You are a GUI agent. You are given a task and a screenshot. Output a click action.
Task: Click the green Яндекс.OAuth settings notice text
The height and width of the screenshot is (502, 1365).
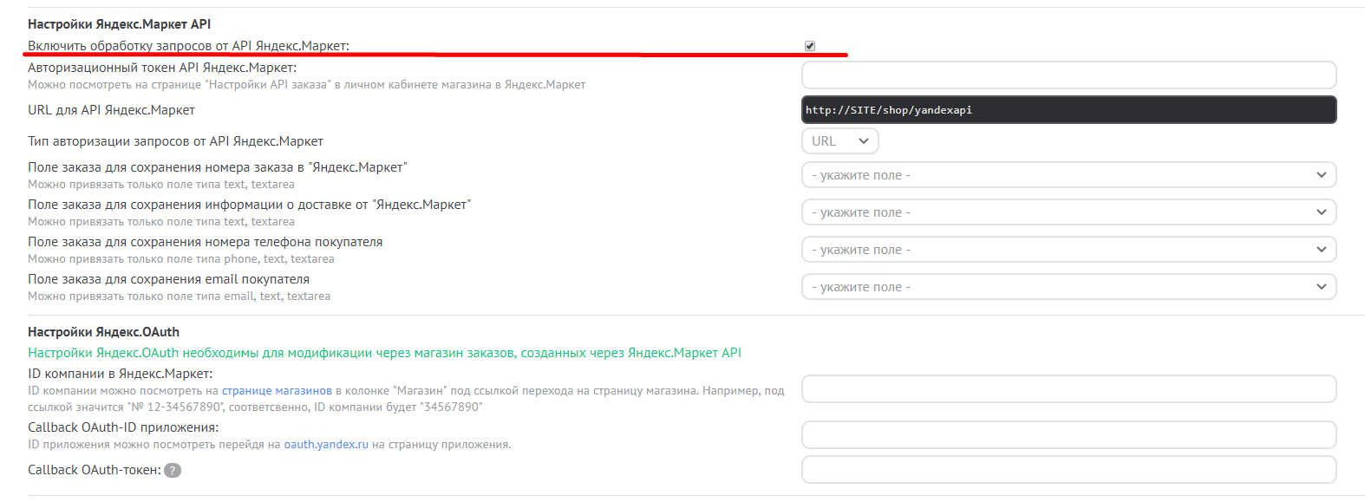pos(384,353)
